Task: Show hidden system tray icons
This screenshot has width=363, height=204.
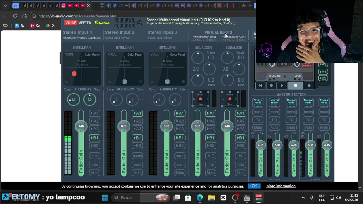Action: [303, 197]
